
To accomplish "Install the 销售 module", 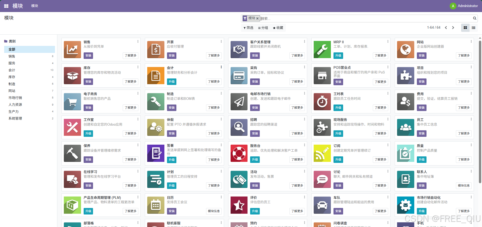I will click(88, 56).
